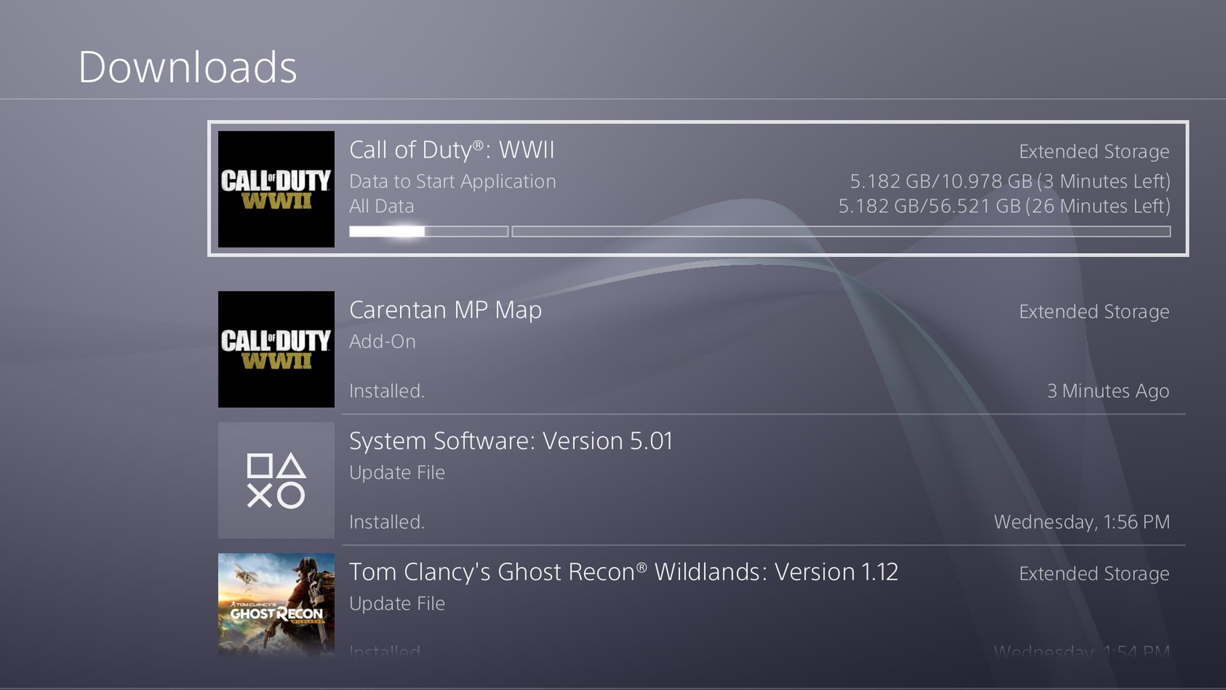The image size is (1226, 690).
Task: Click the 5.182 GB/10.978 GB download status
Action: pos(1010,181)
